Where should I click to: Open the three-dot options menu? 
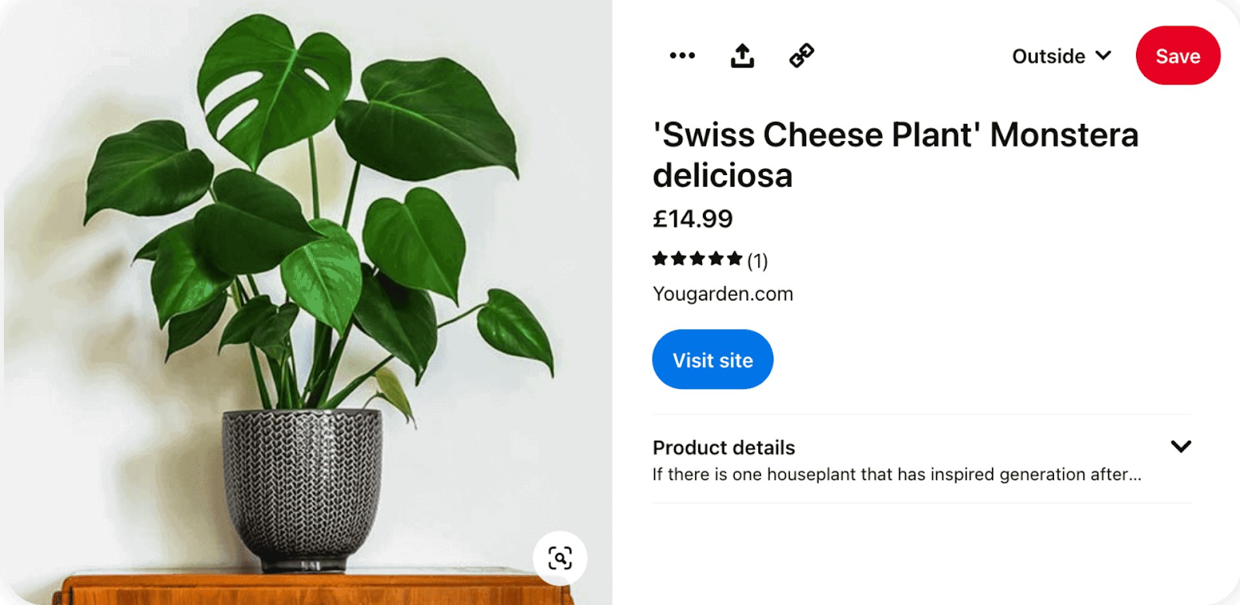(x=682, y=55)
